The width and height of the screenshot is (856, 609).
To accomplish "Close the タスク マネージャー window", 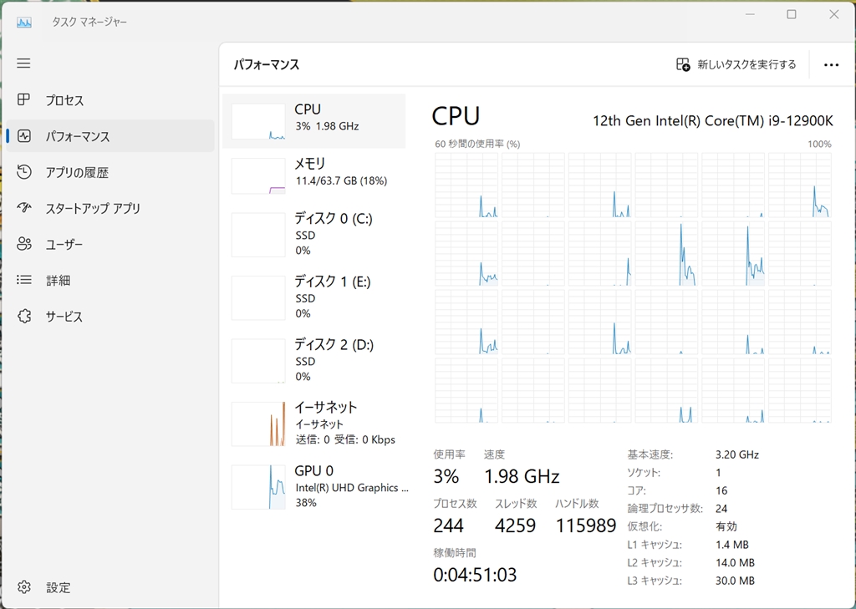I will [x=833, y=15].
